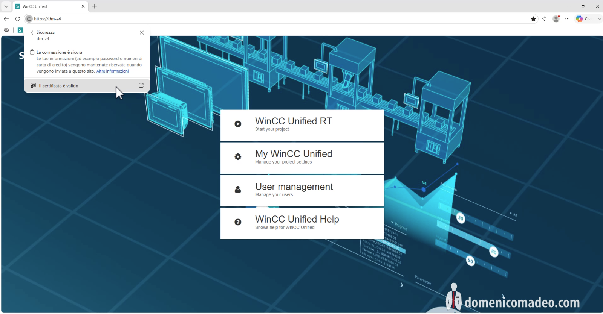Go back from the Sicurezza panel
Viewport: 603px width, 314px height.
pyautogui.click(x=32, y=33)
